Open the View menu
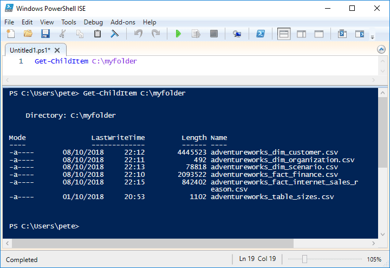 coord(47,22)
